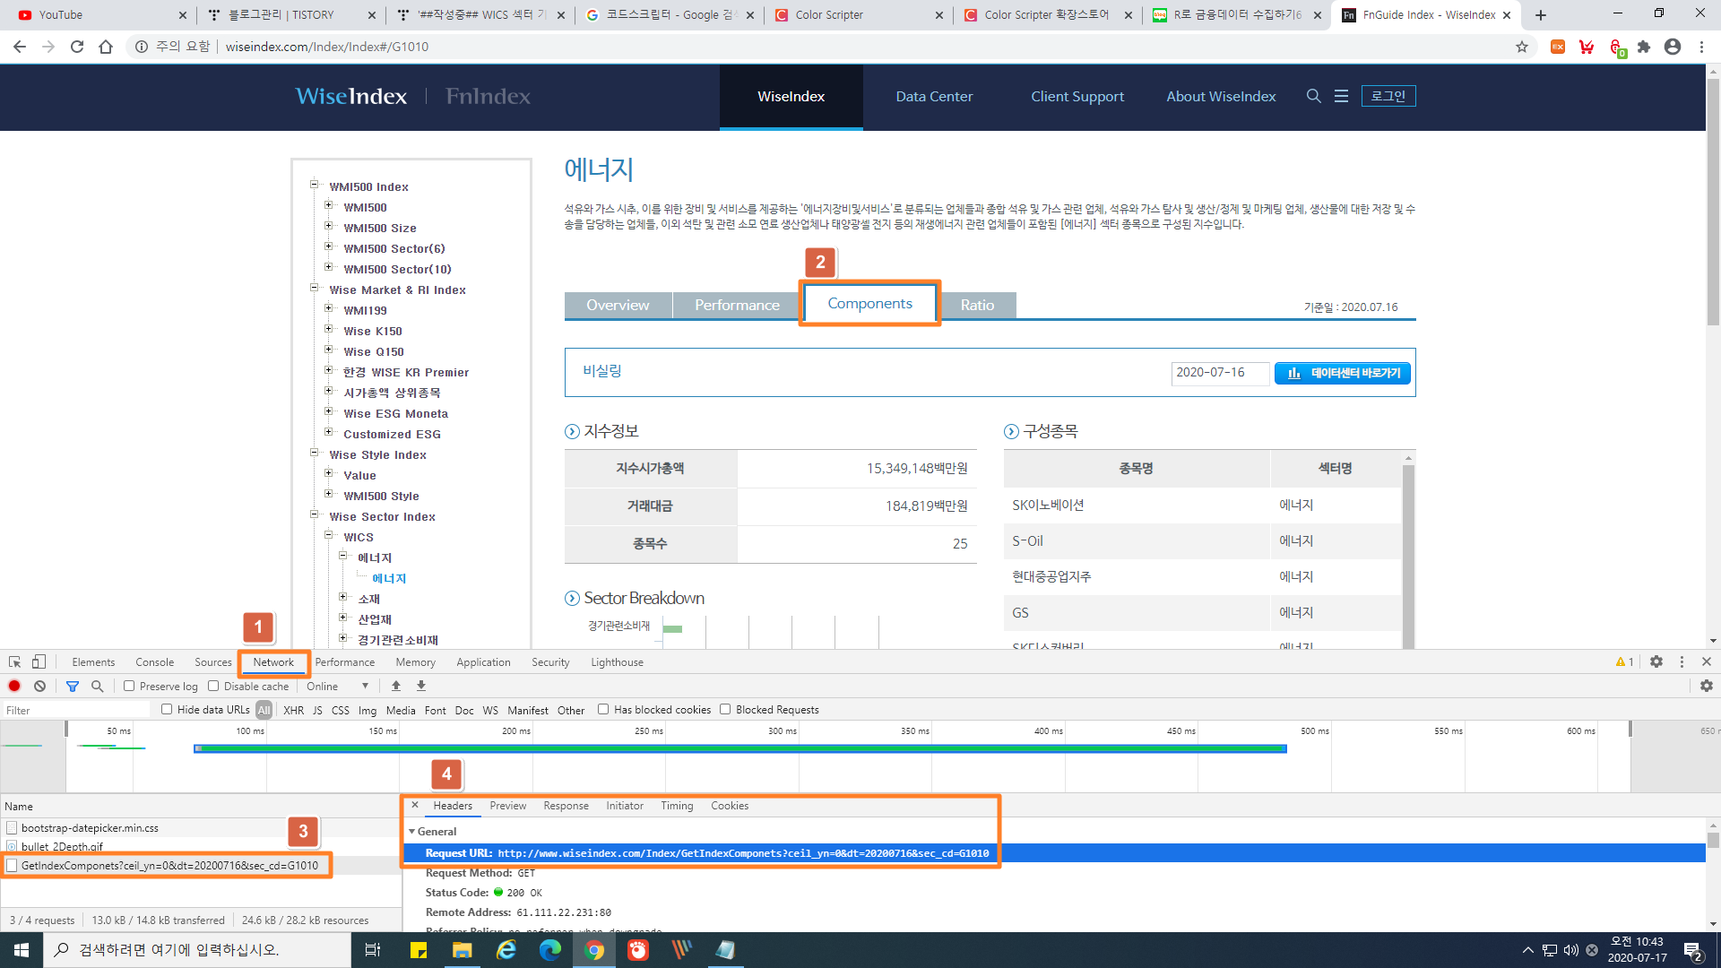Open network search magnifier icon
Image resolution: width=1721 pixels, height=968 pixels.
97,686
